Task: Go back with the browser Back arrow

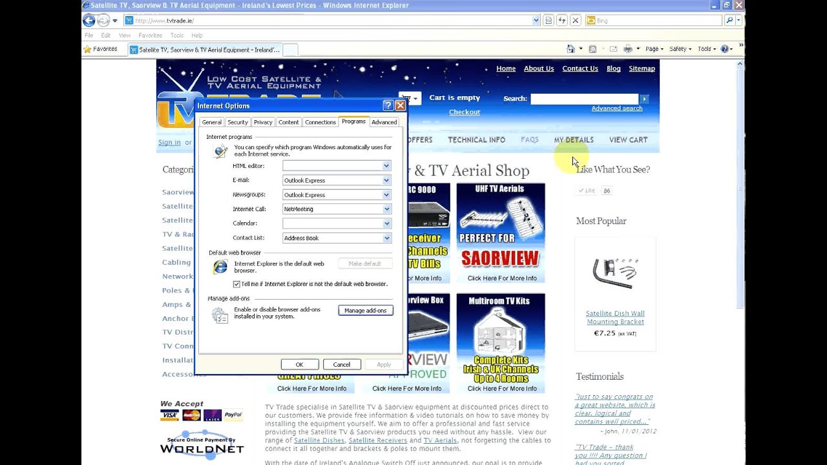Action: (89, 21)
